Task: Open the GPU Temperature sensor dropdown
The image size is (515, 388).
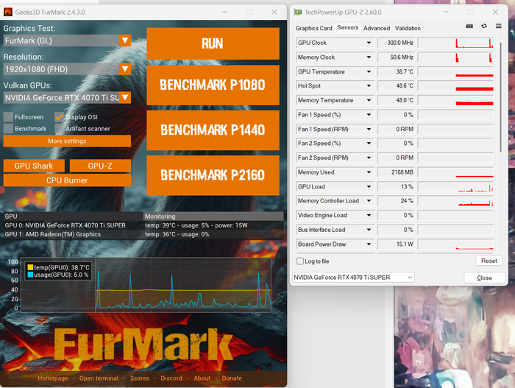Action: (x=369, y=71)
